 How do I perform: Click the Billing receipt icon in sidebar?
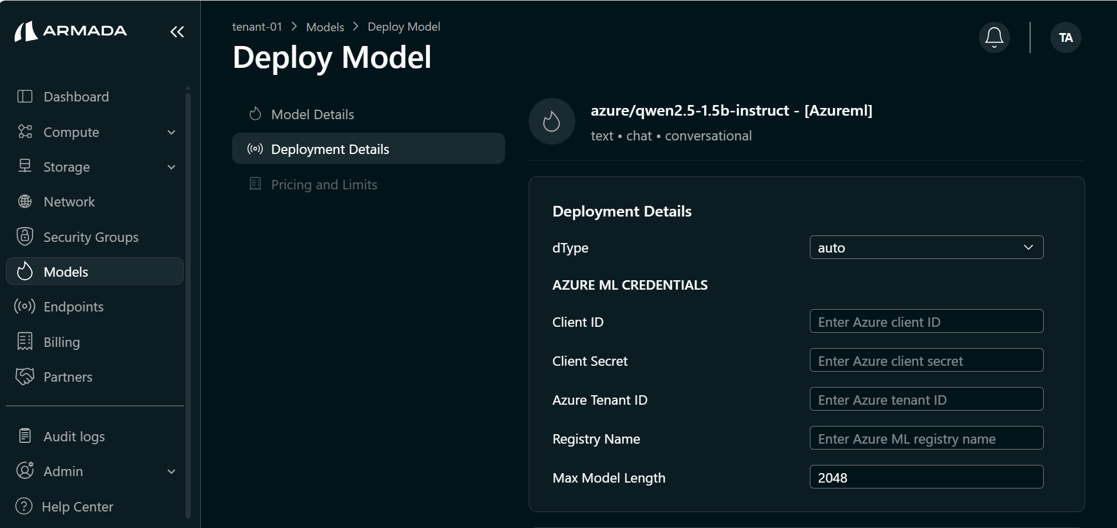(x=25, y=342)
